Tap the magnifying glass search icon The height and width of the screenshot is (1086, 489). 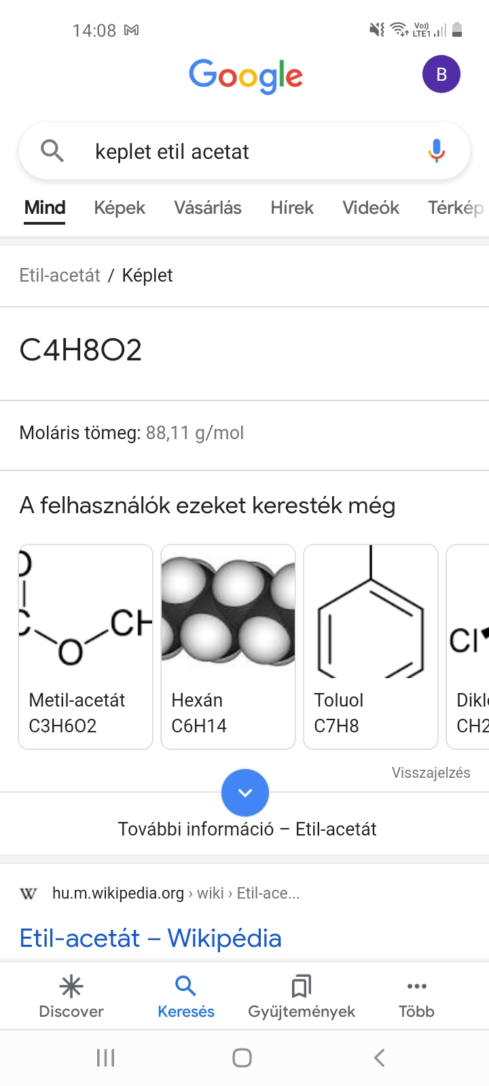click(x=52, y=151)
